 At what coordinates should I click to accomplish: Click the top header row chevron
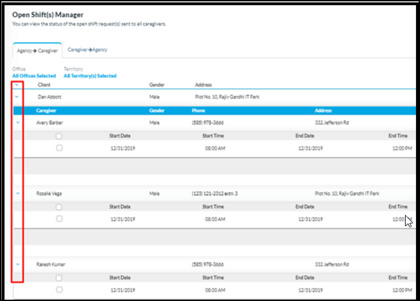pyautogui.click(x=18, y=85)
